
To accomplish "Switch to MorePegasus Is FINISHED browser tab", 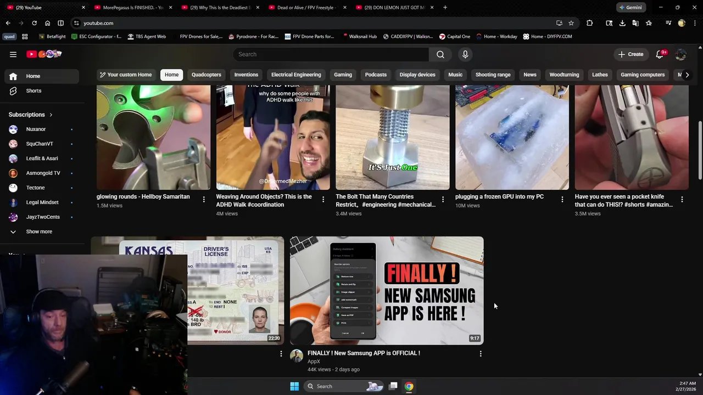I will point(132,7).
